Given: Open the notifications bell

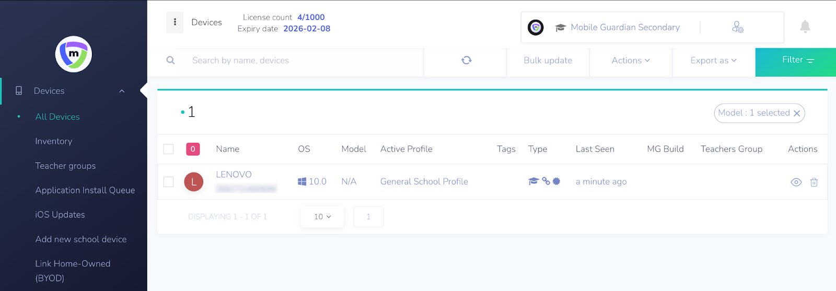Looking at the screenshot, I should [x=805, y=27].
